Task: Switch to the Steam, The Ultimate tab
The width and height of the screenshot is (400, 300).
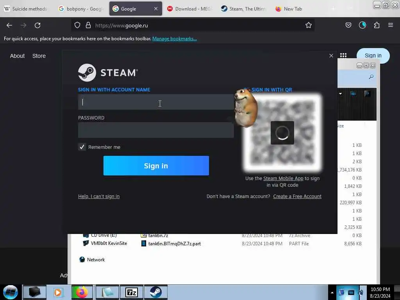Action: pos(244,9)
